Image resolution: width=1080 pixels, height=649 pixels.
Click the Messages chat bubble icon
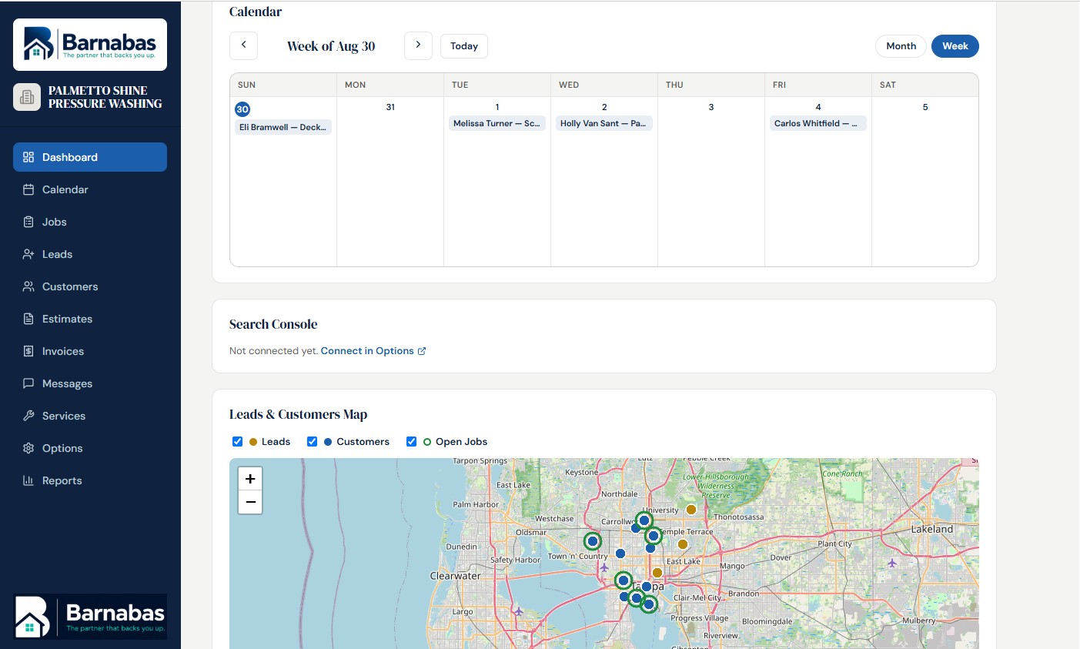pos(28,383)
